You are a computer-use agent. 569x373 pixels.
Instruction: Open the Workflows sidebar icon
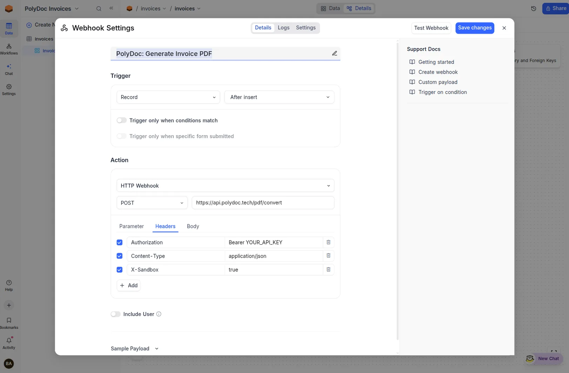9,49
